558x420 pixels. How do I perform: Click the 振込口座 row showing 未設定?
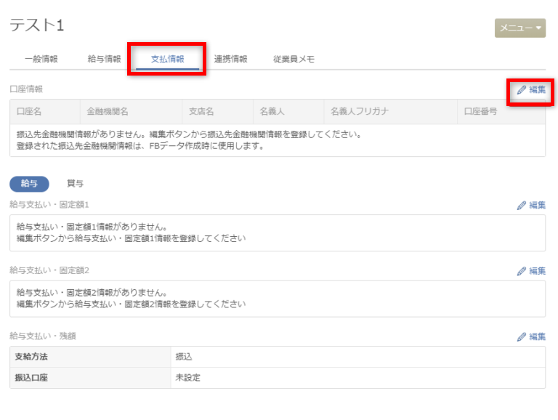(278, 378)
